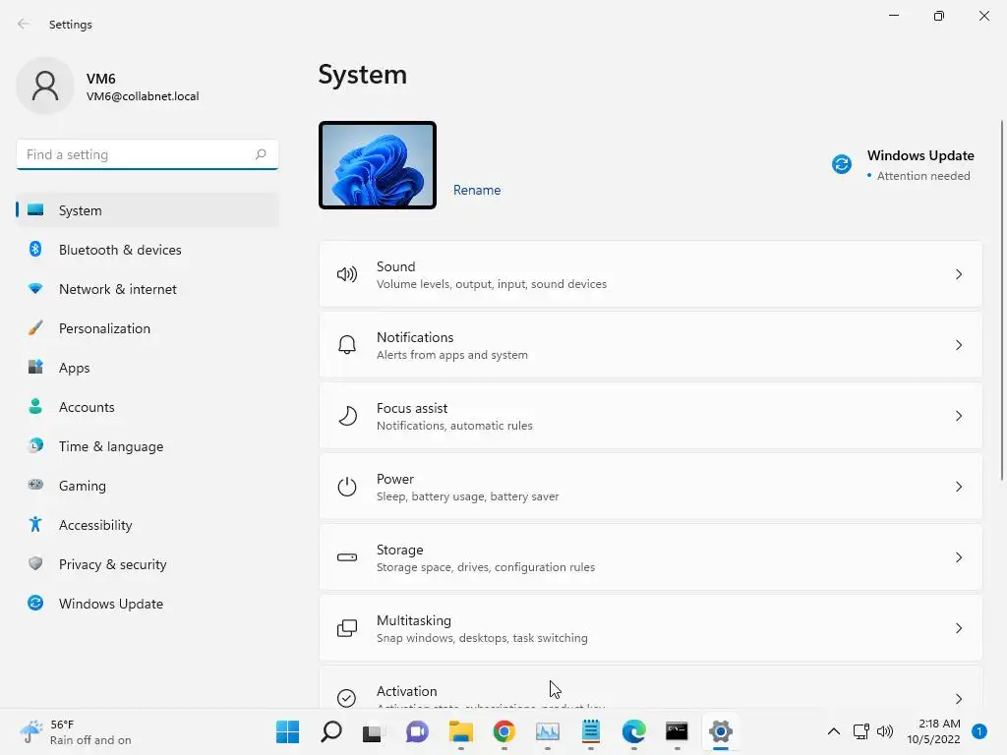
Task: Go to Privacy & security
Action: pyautogui.click(x=148, y=564)
